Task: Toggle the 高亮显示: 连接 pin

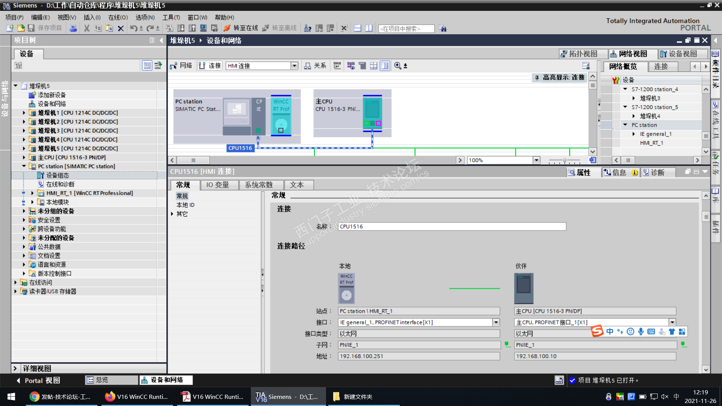Action: click(537, 77)
